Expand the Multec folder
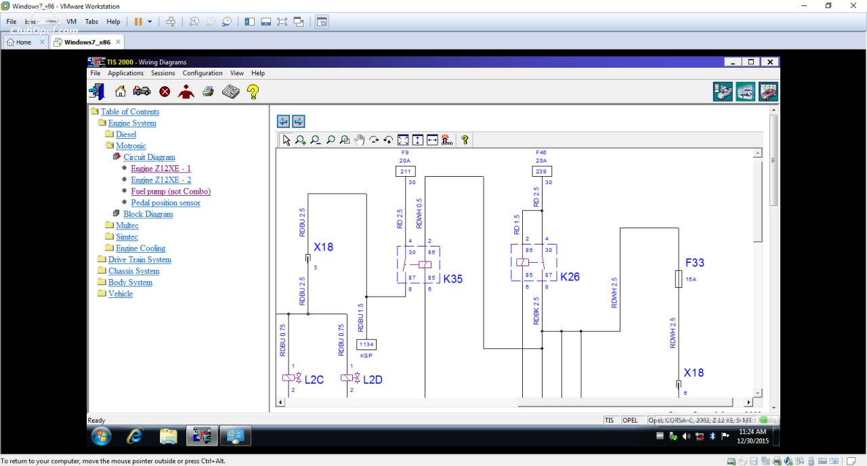 pyautogui.click(x=127, y=226)
